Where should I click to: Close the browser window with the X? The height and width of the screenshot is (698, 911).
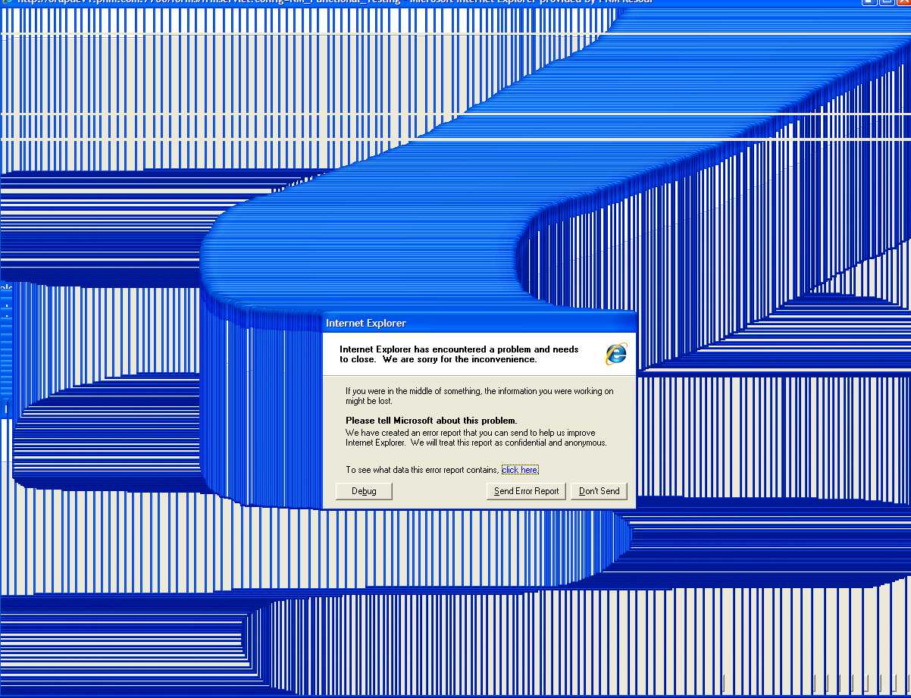coord(903,2)
